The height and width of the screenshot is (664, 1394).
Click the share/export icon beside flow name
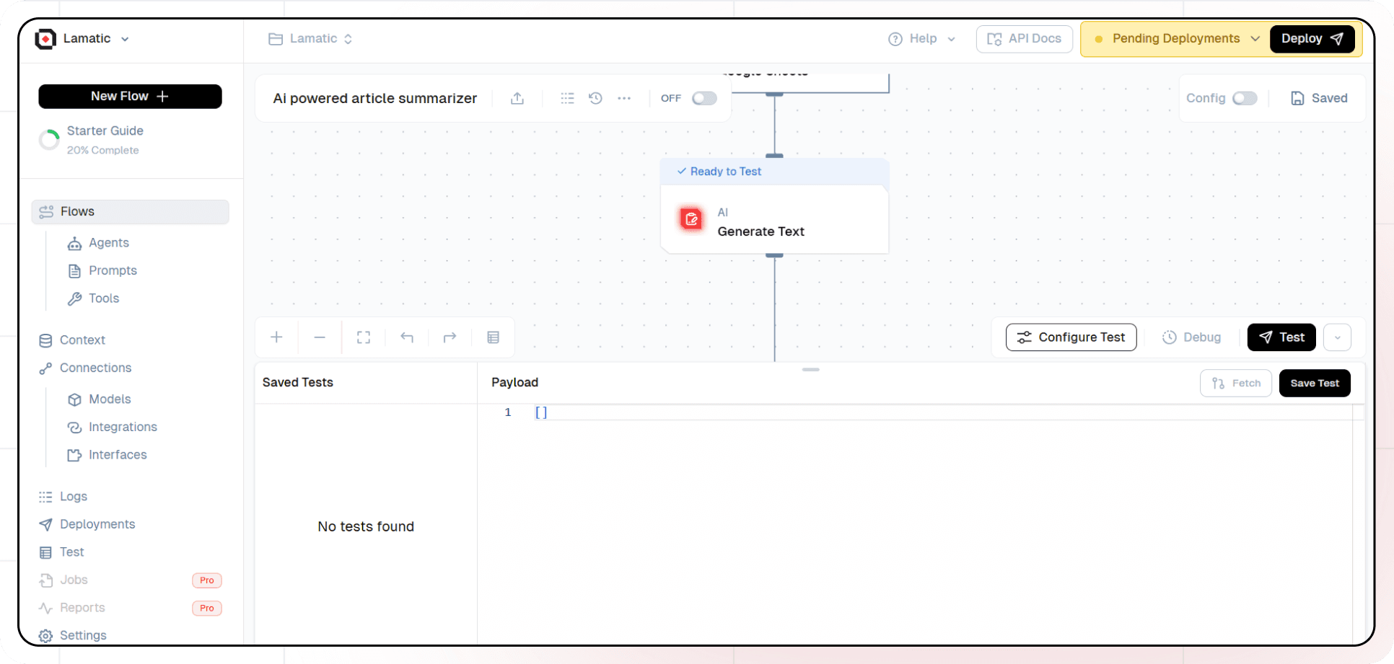[517, 99]
